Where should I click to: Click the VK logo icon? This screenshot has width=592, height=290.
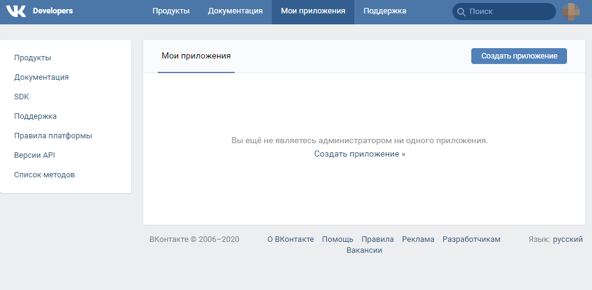pos(16,11)
